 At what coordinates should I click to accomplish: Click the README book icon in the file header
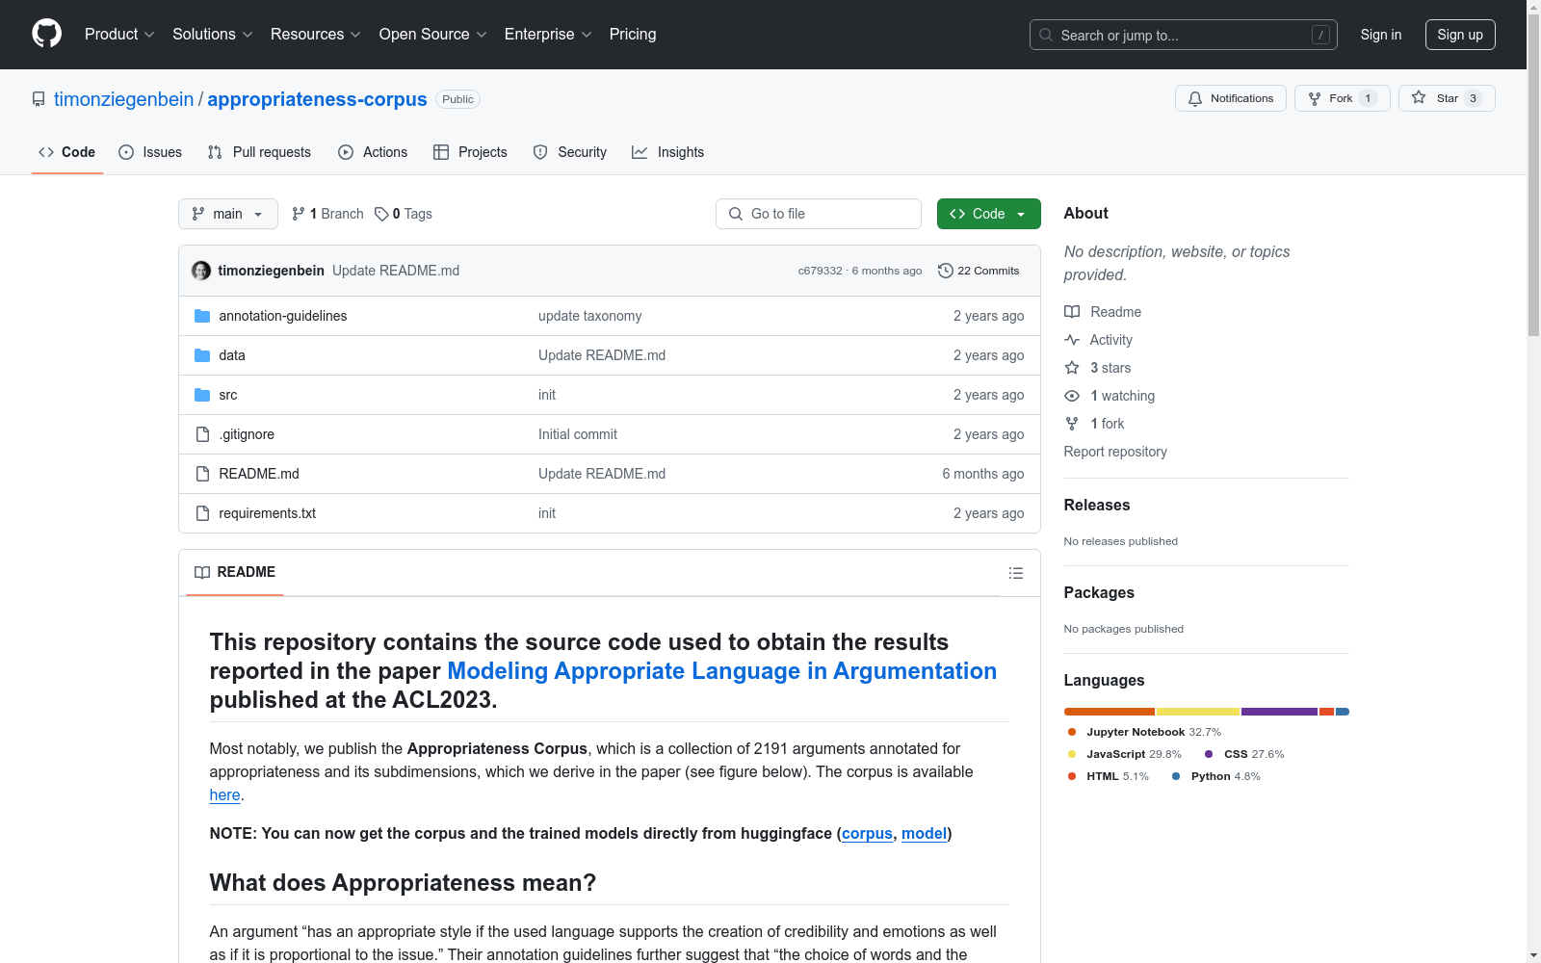tap(202, 572)
